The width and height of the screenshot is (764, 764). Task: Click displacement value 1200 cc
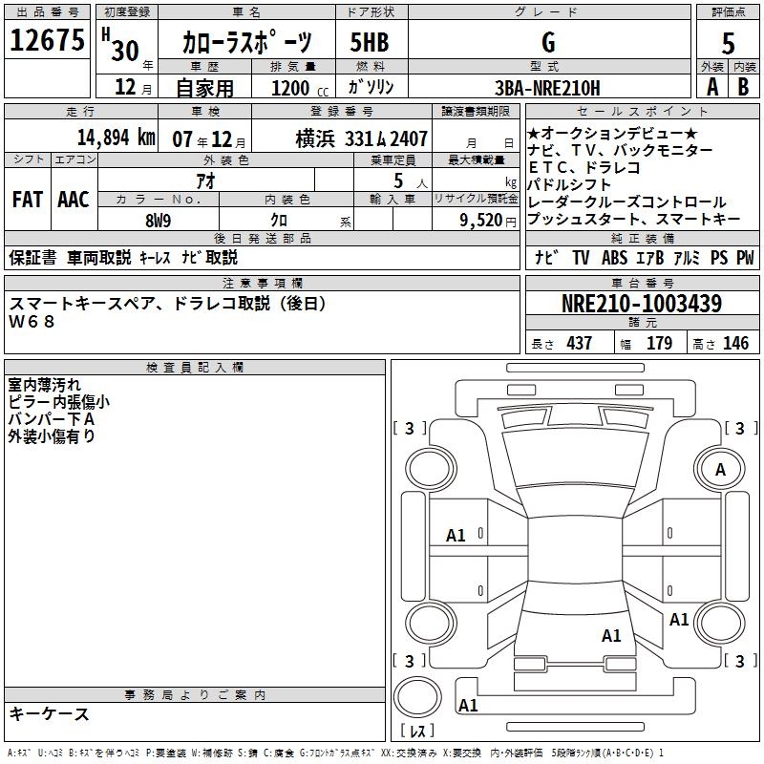point(300,88)
